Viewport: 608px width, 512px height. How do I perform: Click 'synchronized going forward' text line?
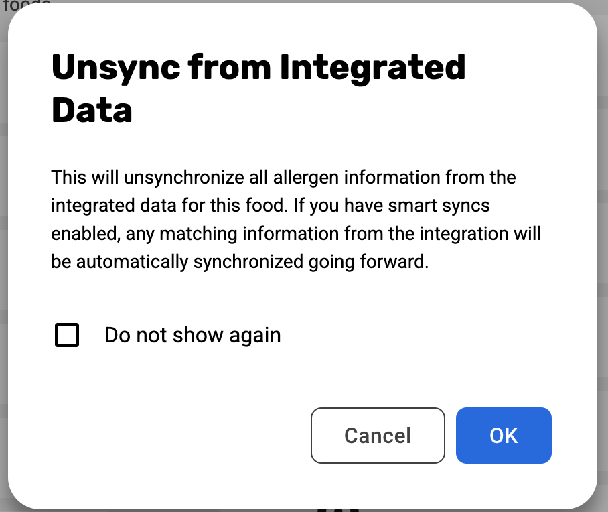pos(309,262)
